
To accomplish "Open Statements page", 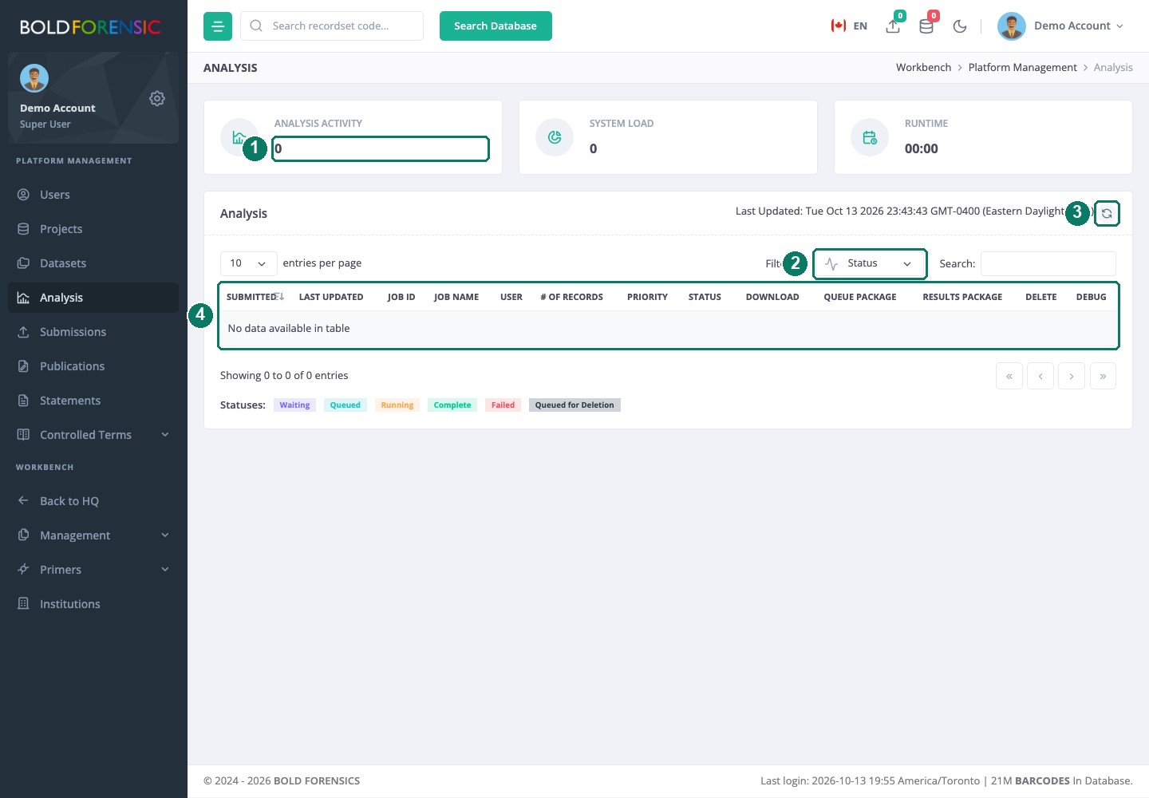I will coord(93,401).
